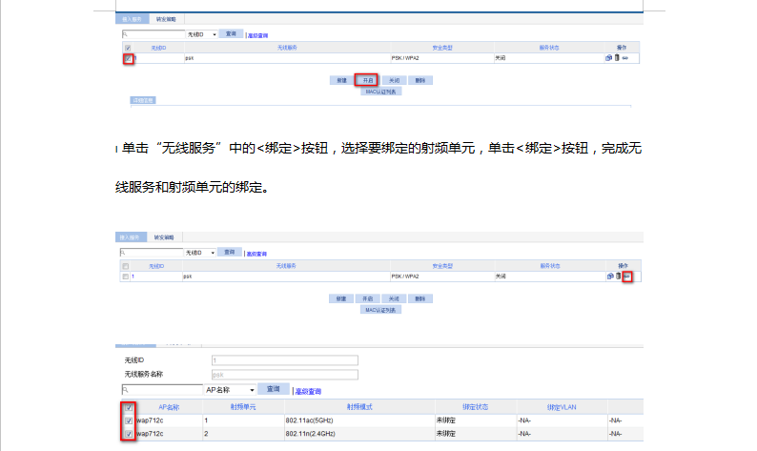The height and width of the screenshot is (451, 757).
Task: Click psk service name cell in upper table
Action: point(189,58)
